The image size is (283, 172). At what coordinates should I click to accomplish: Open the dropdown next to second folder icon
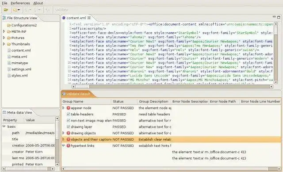coord(19,10)
